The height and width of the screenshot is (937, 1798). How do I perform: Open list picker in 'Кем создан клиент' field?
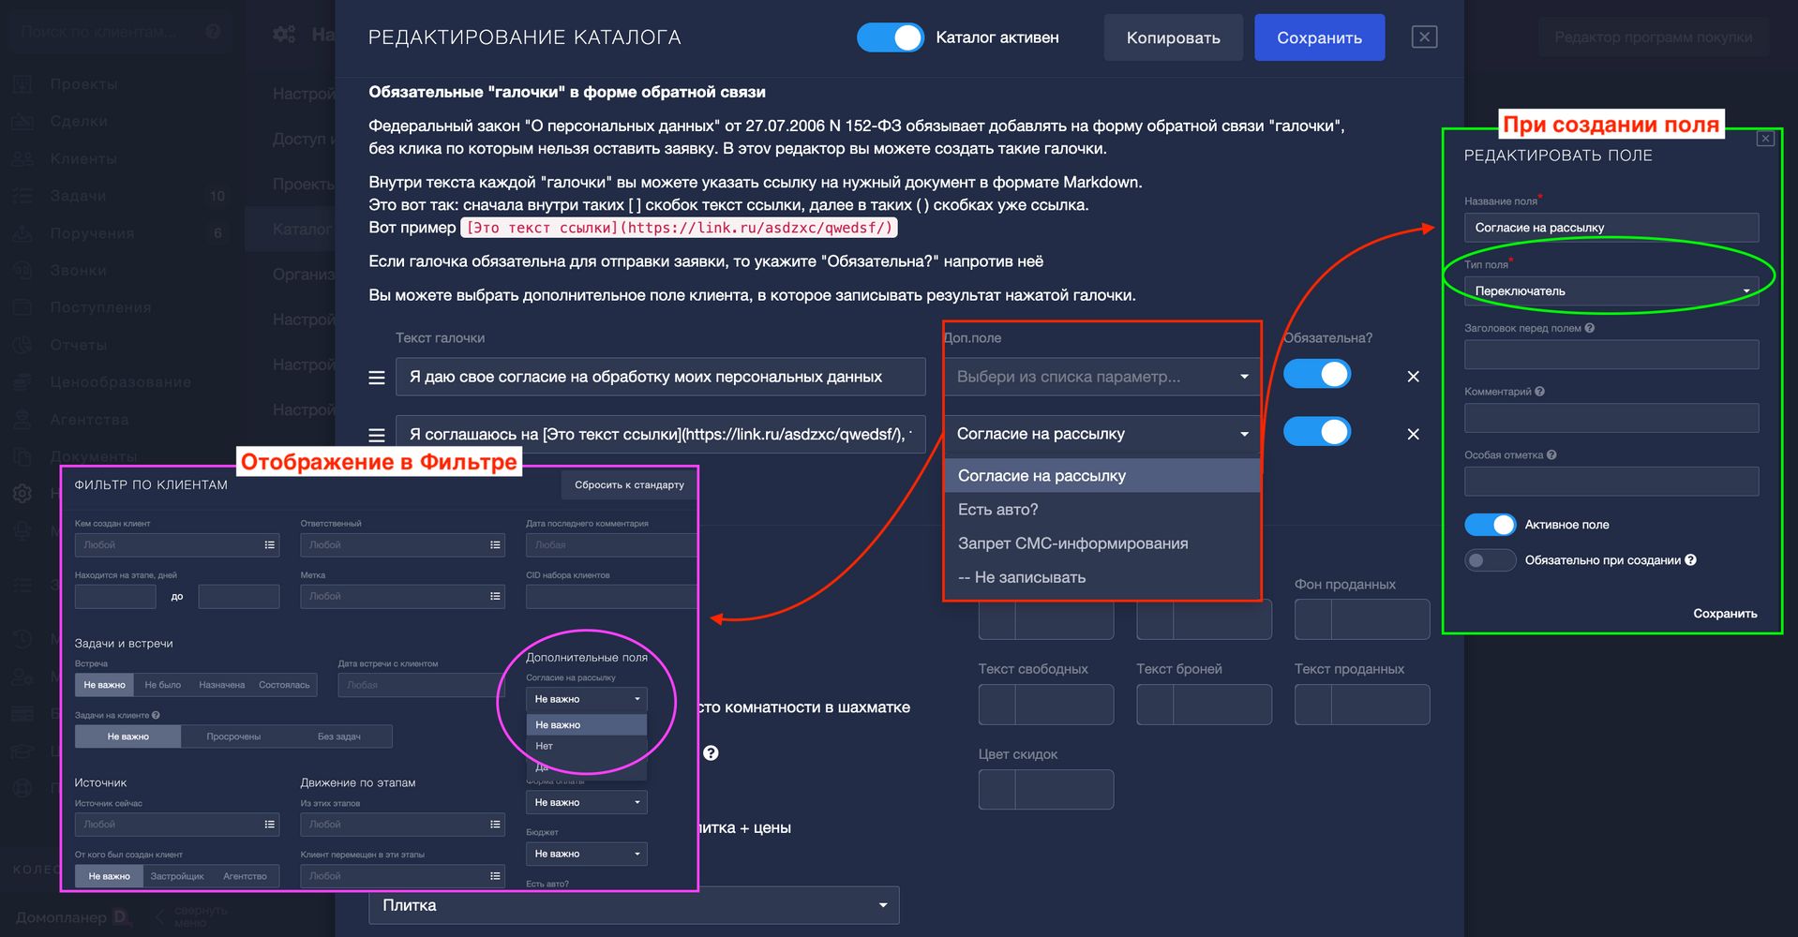point(270,544)
